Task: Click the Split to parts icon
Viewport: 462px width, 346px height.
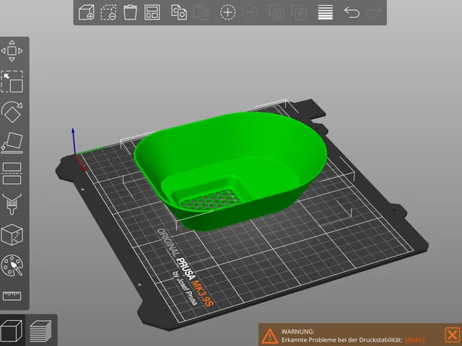Action: pyautogui.click(x=299, y=12)
